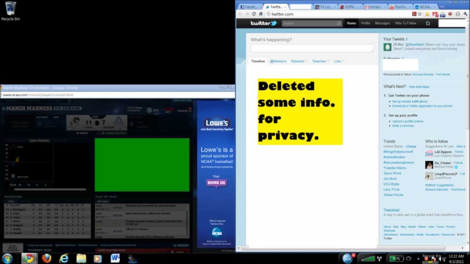
Task: Show hidden tray icons arrow
Action: tap(418, 259)
